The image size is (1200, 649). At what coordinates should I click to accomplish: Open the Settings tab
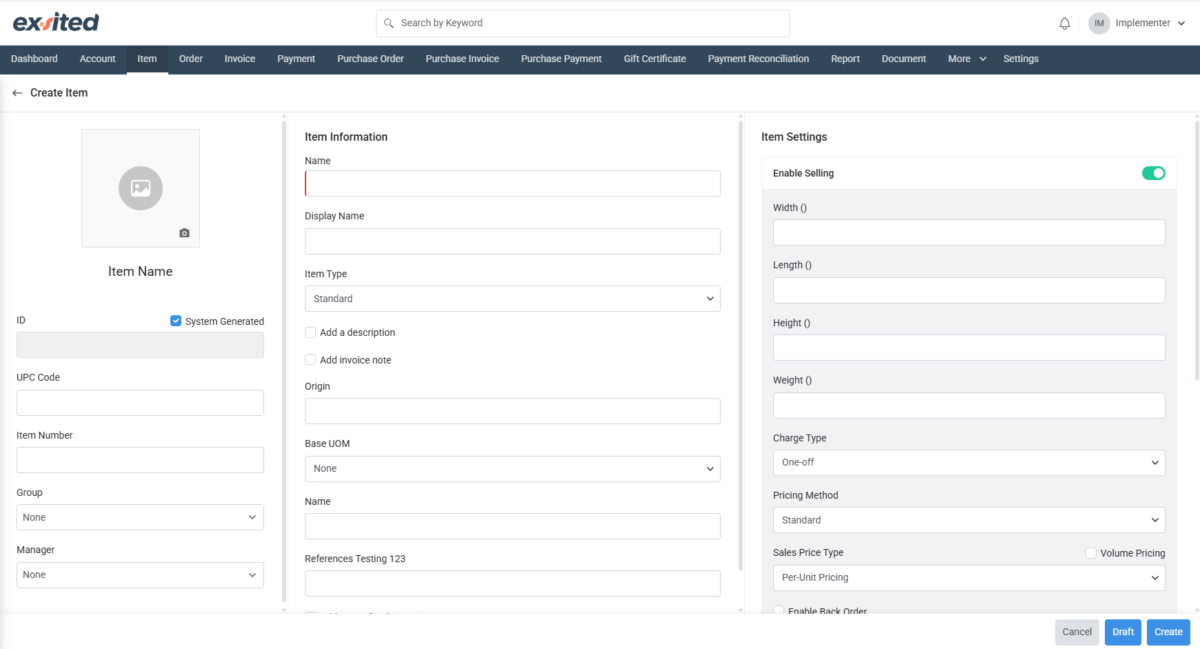tap(1021, 59)
